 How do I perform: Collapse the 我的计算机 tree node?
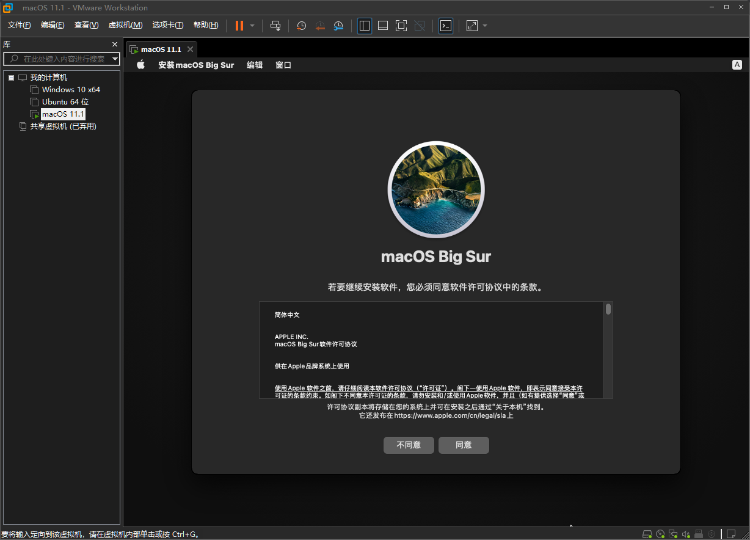[11, 78]
